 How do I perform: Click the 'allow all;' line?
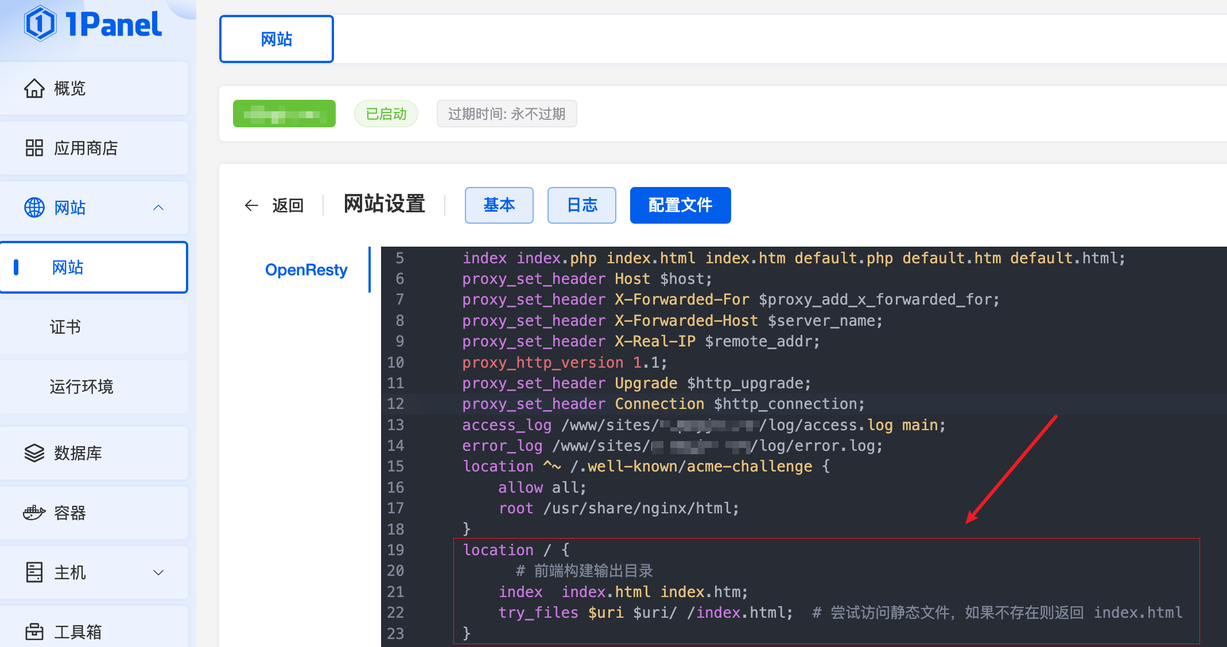coord(542,488)
